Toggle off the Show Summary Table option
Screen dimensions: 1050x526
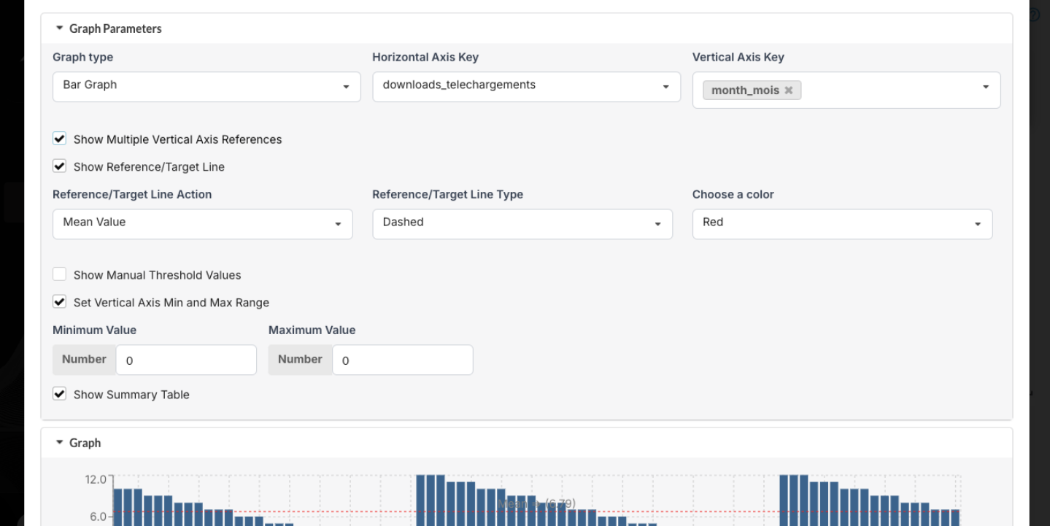(x=59, y=394)
